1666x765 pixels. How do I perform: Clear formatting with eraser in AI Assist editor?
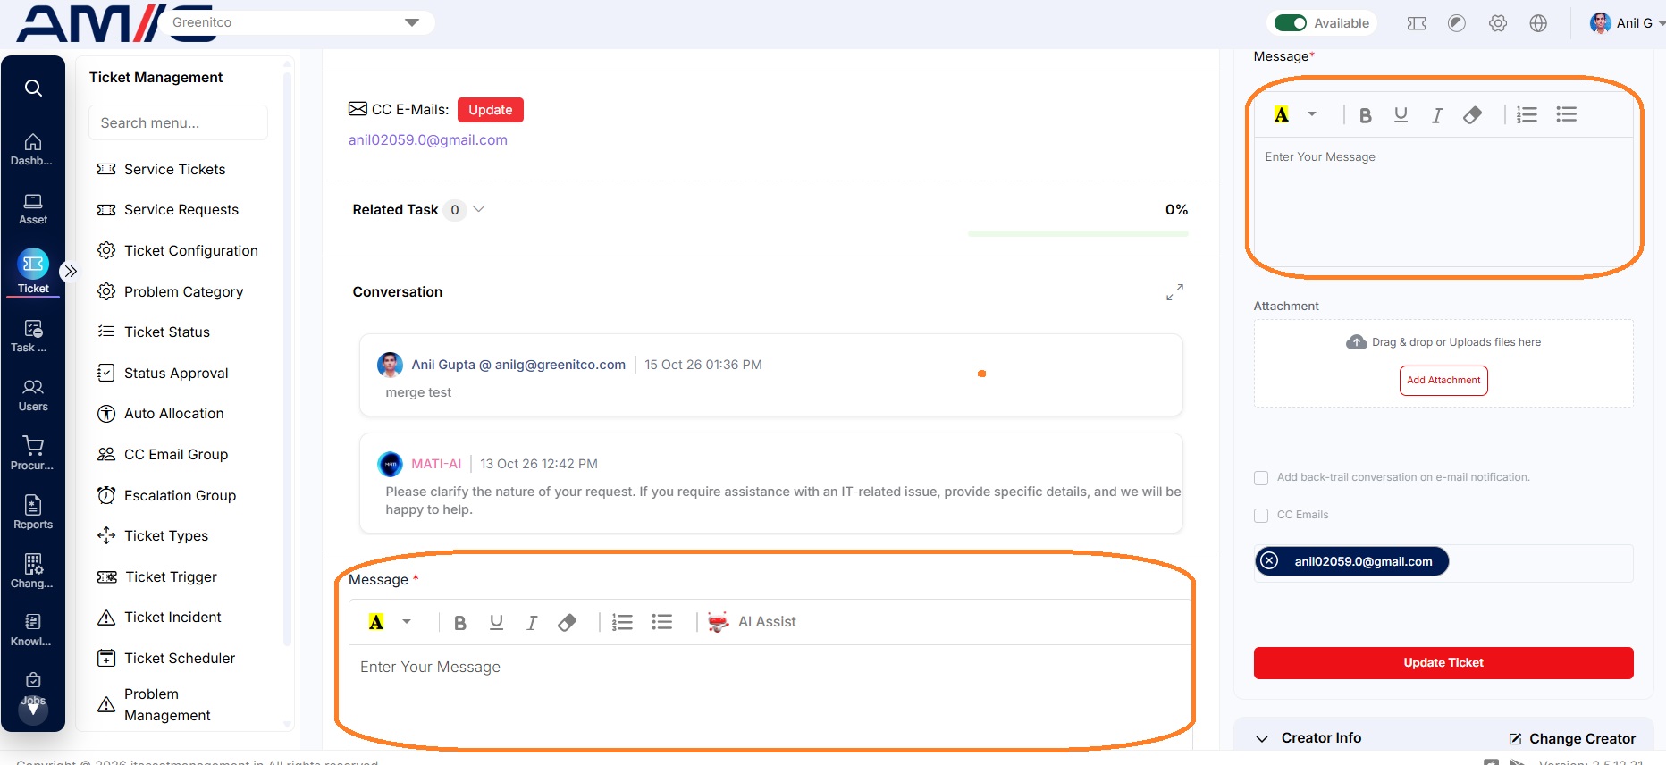click(567, 622)
